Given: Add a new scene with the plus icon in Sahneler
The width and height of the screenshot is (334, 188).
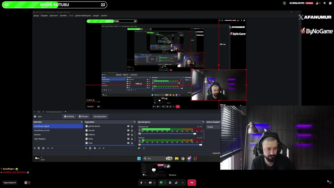Looking at the screenshot, I should (x=34, y=148).
